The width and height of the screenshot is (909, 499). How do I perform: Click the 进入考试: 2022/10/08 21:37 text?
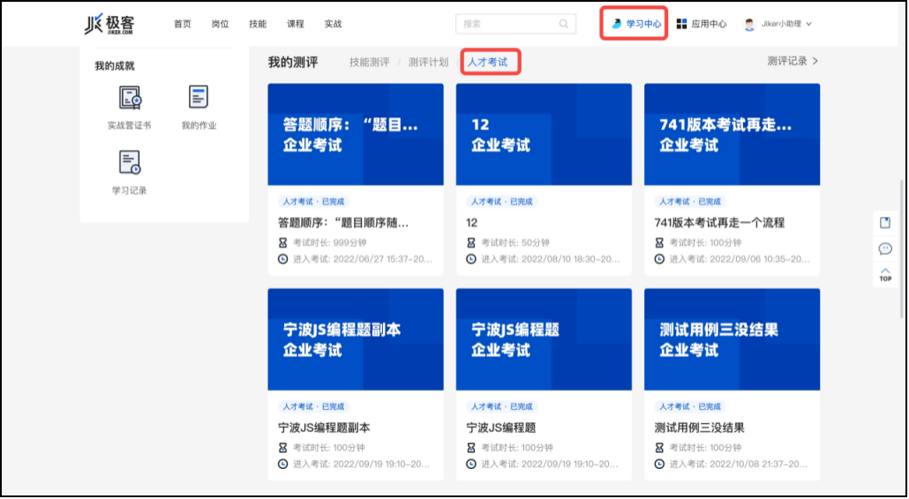[740, 464]
